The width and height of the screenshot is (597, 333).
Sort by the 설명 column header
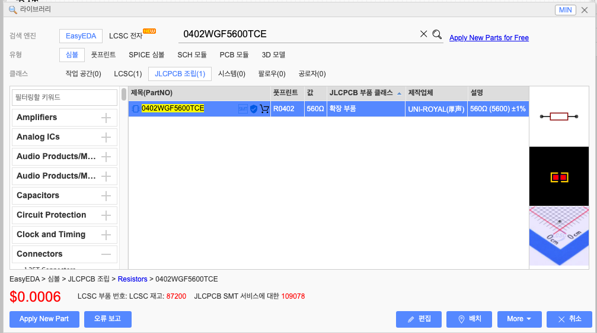pos(498,93)
